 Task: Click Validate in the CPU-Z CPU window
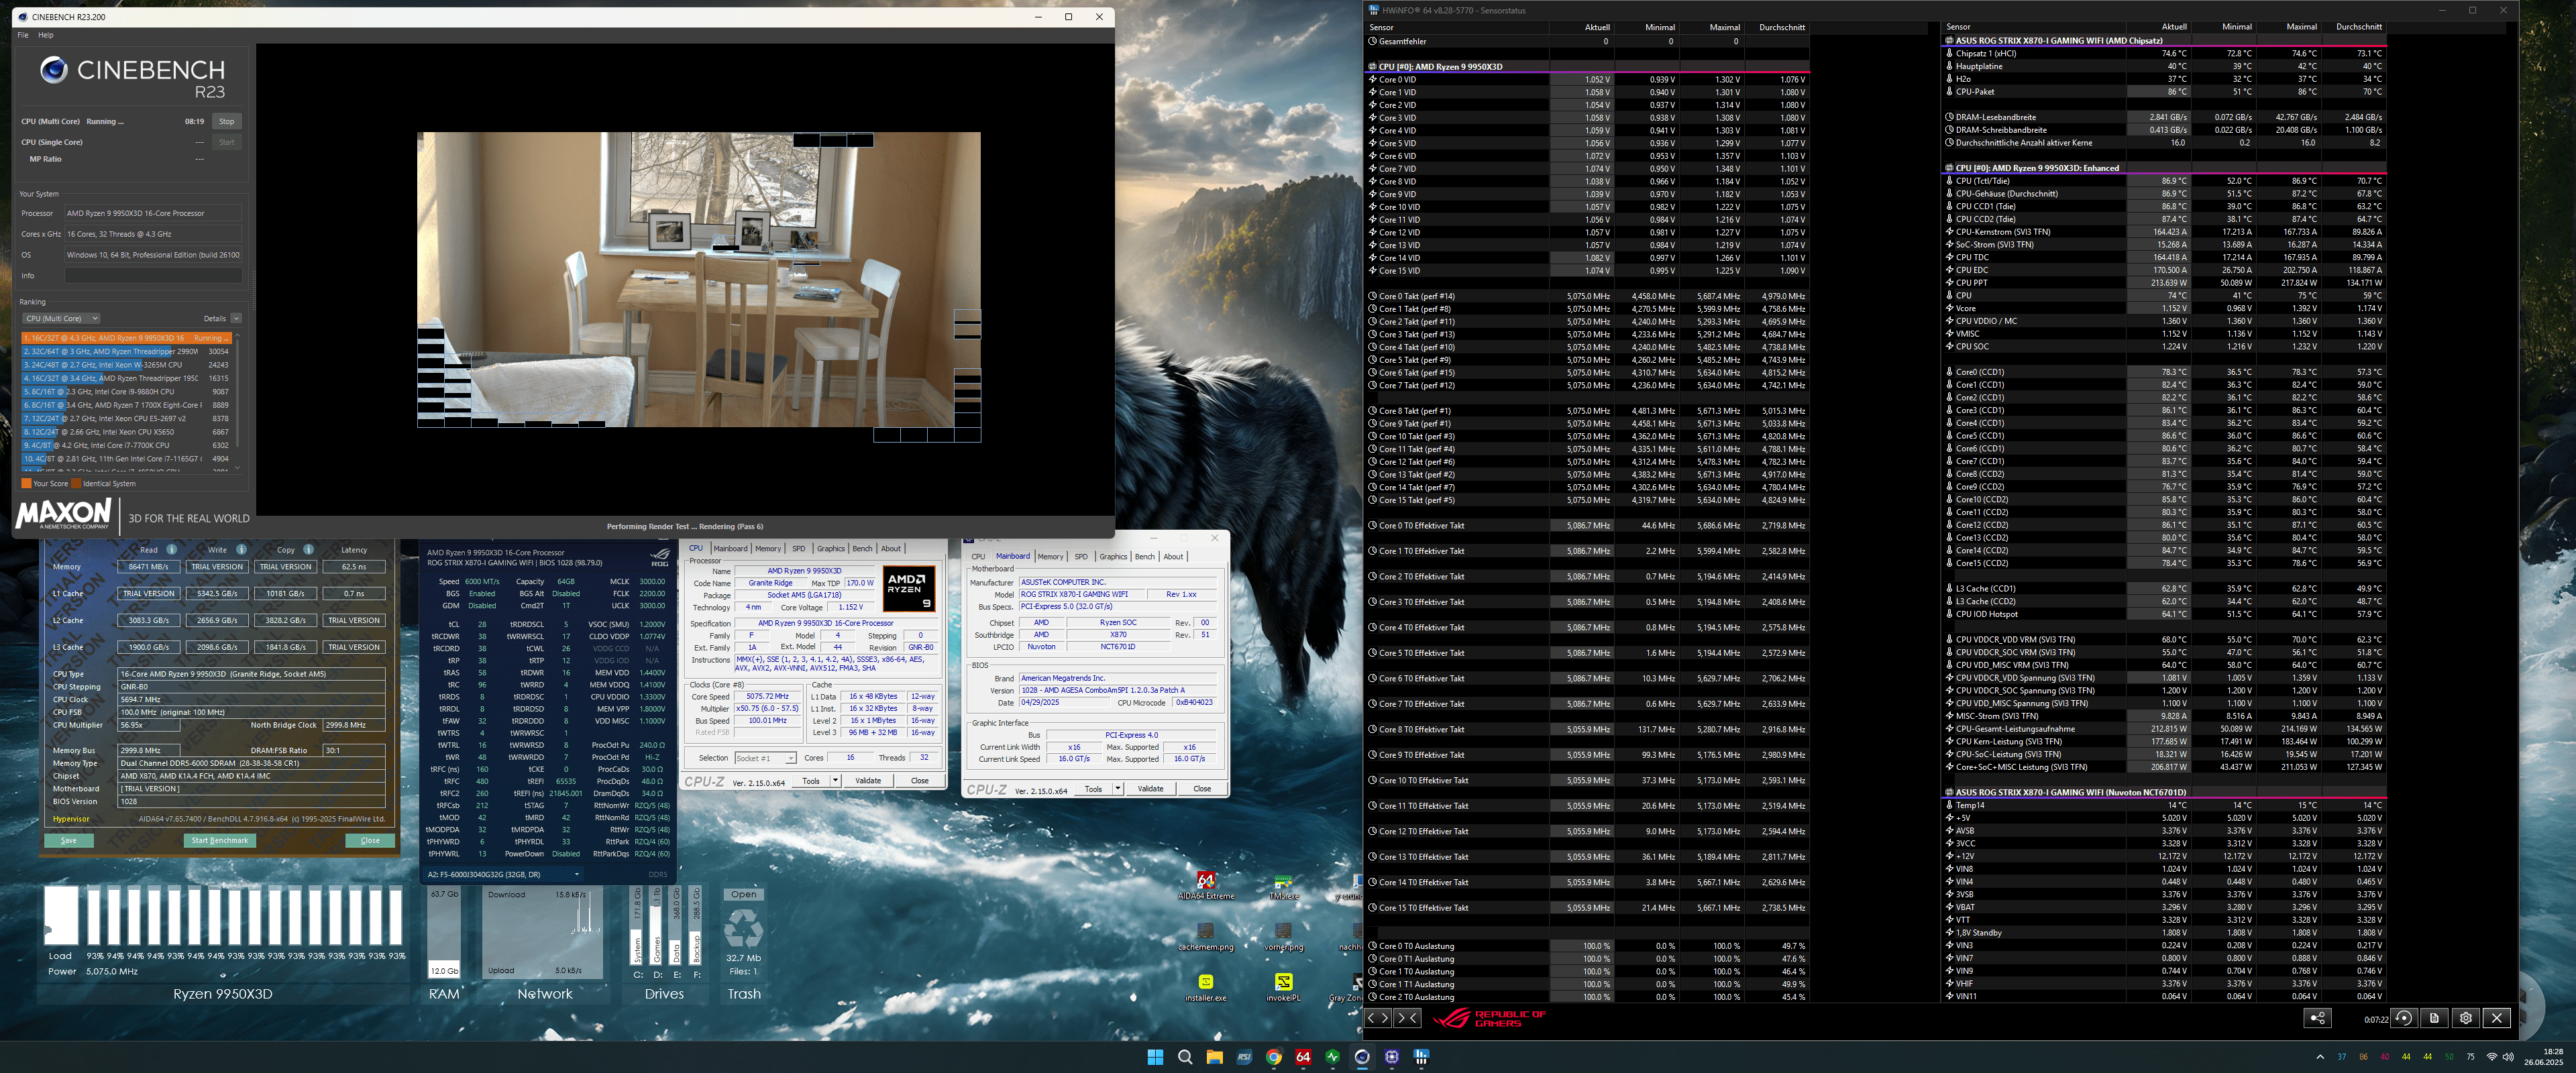tap(868, 781)
